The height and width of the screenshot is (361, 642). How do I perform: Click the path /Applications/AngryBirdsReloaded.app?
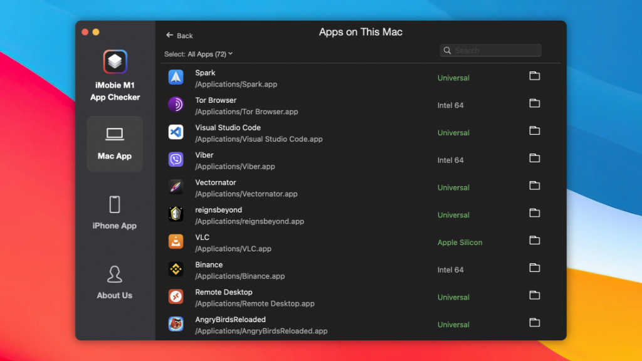[261, 331]
